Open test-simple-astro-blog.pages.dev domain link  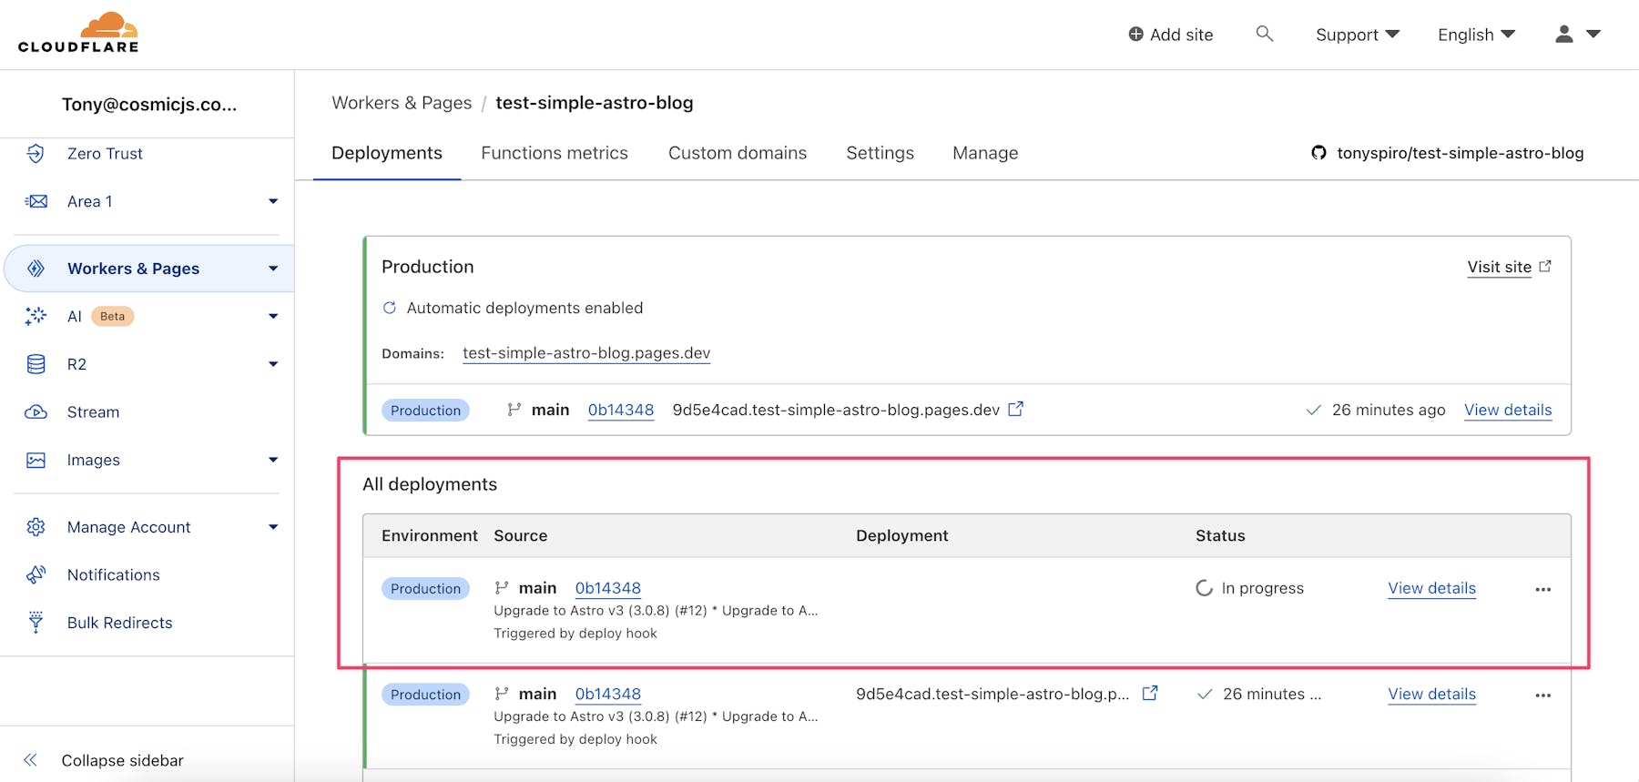(x=586, y=353)
